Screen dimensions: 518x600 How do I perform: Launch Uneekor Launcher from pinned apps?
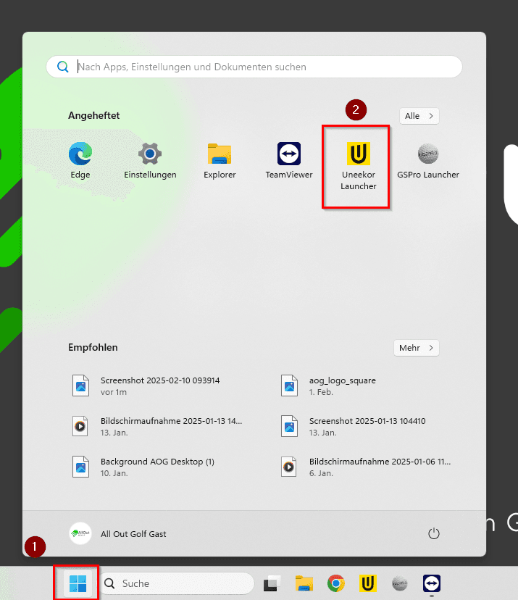(x=359, y=167)
